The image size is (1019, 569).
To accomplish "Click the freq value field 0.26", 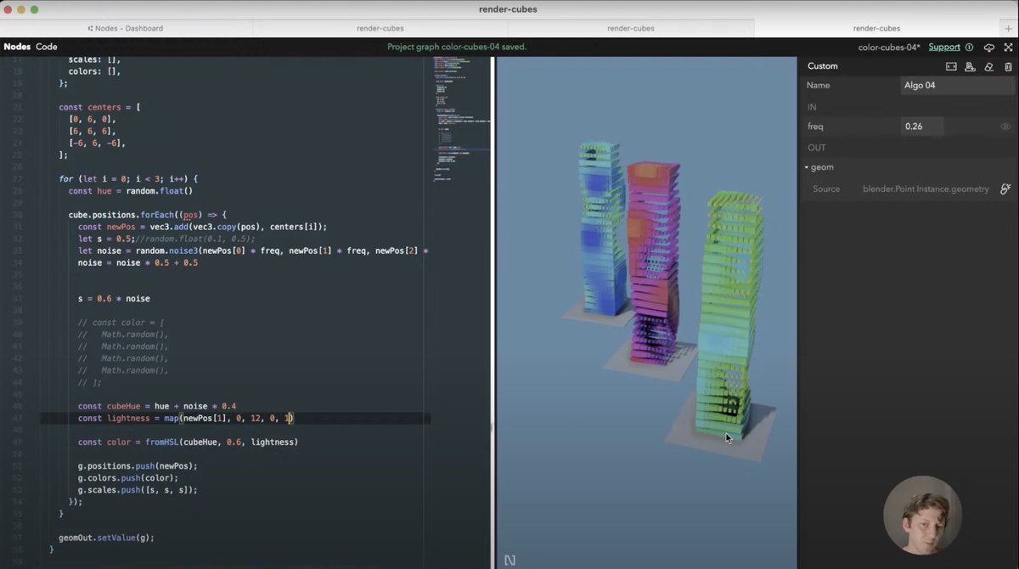I will [x=922, y=127].
